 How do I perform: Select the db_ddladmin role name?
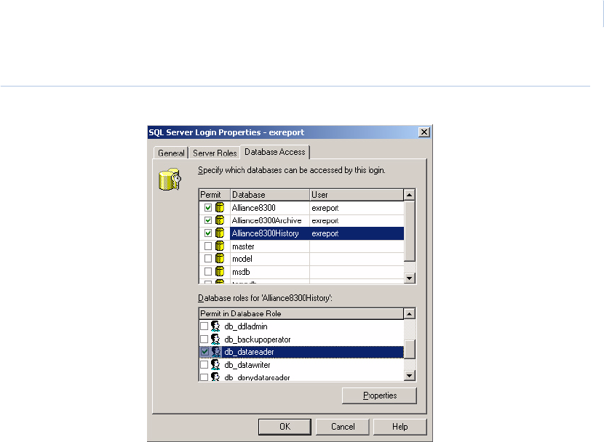pos(246,326)
